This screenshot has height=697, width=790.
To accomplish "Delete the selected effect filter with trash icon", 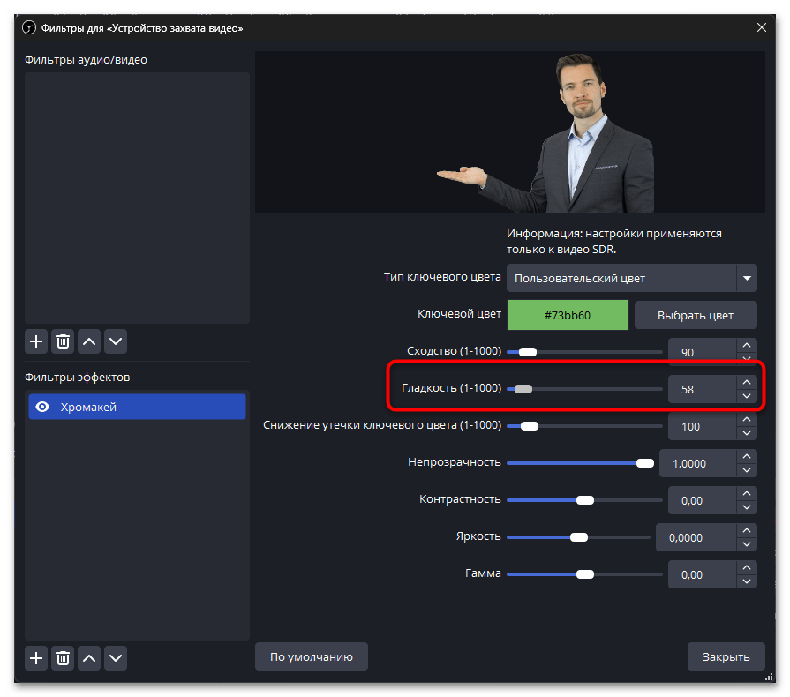I will click(x=63, y=657).
